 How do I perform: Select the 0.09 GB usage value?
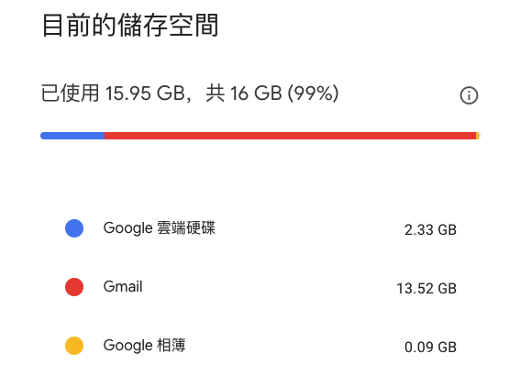pos(430,348)
